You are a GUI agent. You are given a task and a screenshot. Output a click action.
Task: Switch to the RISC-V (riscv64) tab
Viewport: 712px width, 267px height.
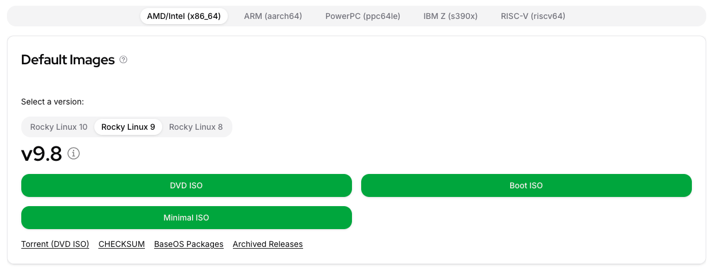[533, 16]
